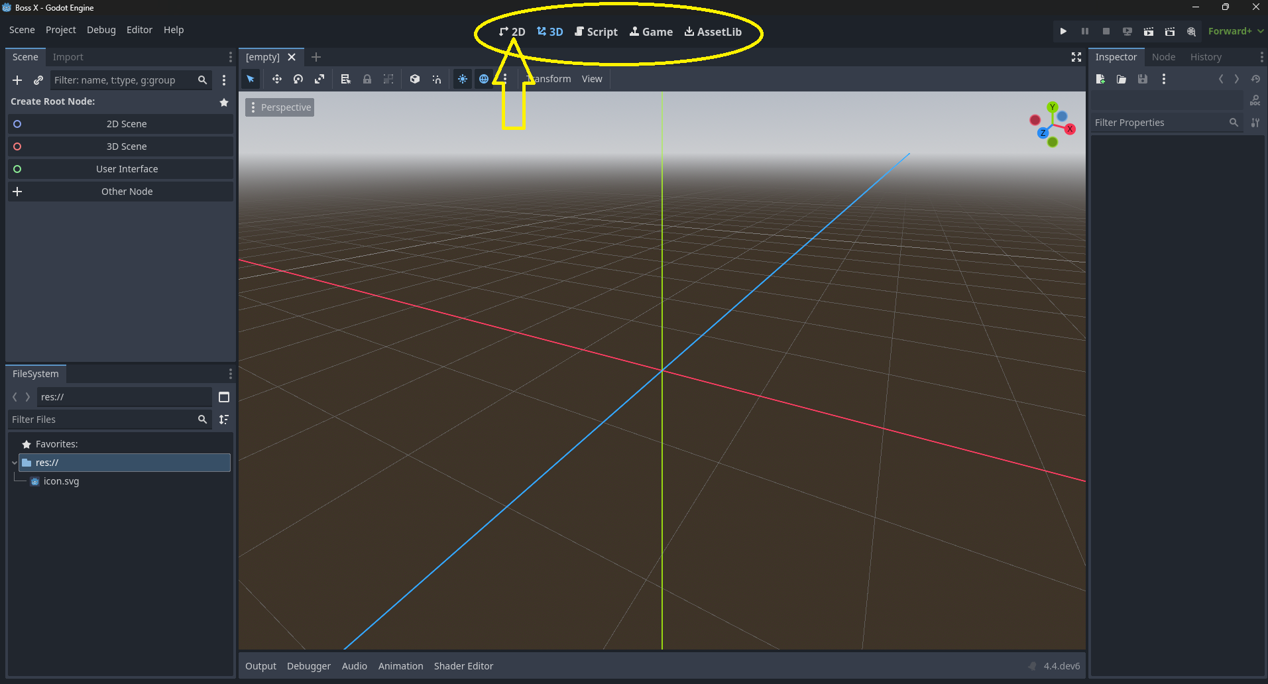The image size is (1268, 684).
Task: Click the group selected nodes icon
Action: click(388, 79)
